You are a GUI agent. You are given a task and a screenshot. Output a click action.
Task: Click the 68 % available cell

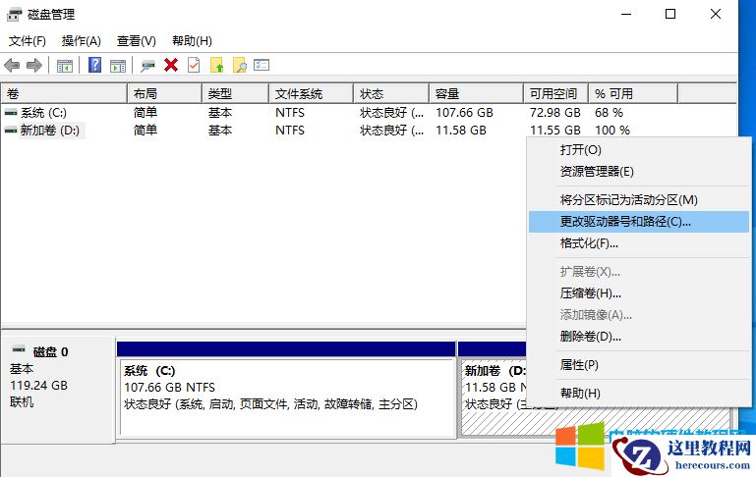609,113
